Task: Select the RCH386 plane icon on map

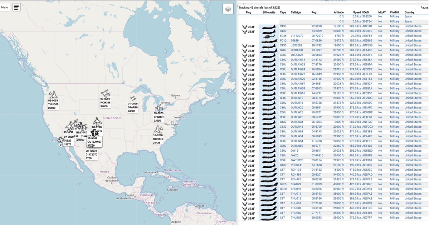Action: pyautogui.click(x=105, y=93)
